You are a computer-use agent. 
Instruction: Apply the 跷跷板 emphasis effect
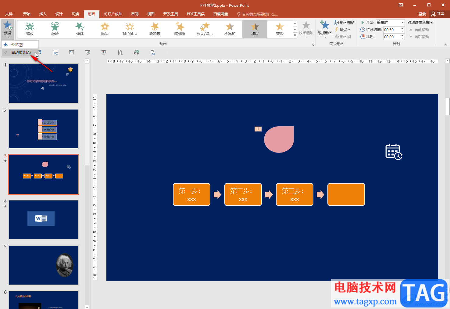155,29
